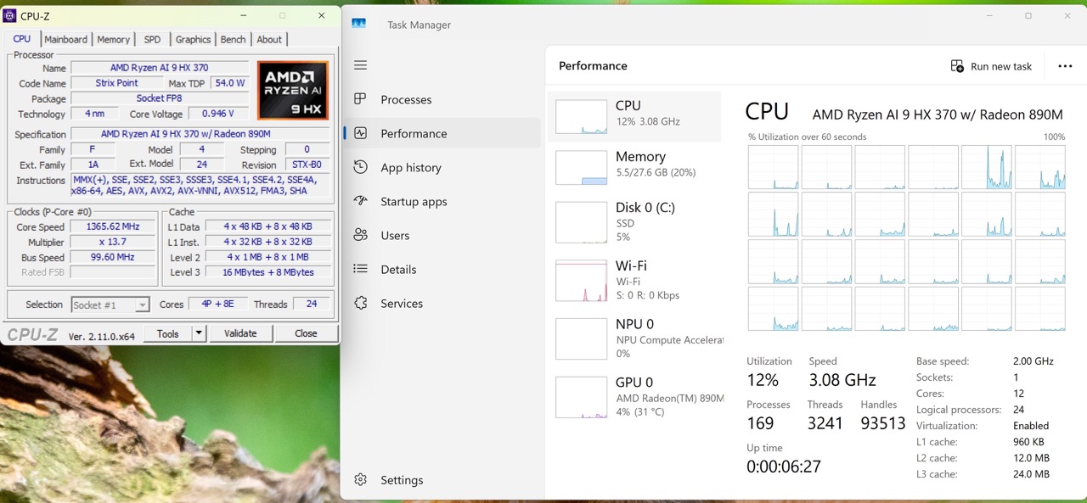Click the Run new task label
Screen dimensions: 1087x503
coord(1001,66)
